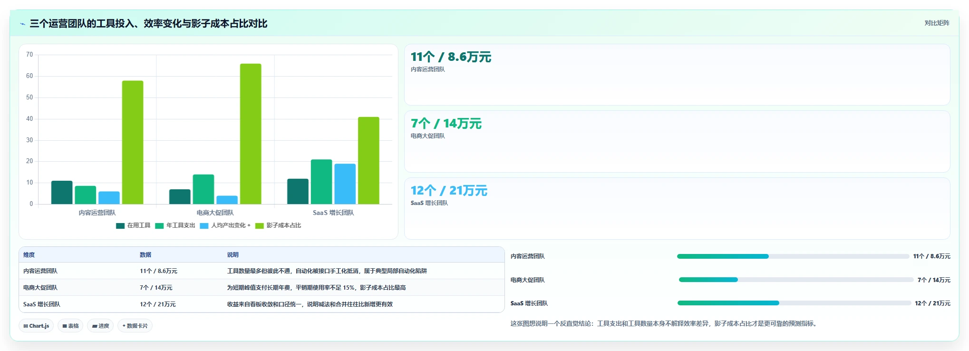Screen dimensions: 969x351
Task: Click the 11个 / 8.6万元 progress value label
Action: (931, 256)
